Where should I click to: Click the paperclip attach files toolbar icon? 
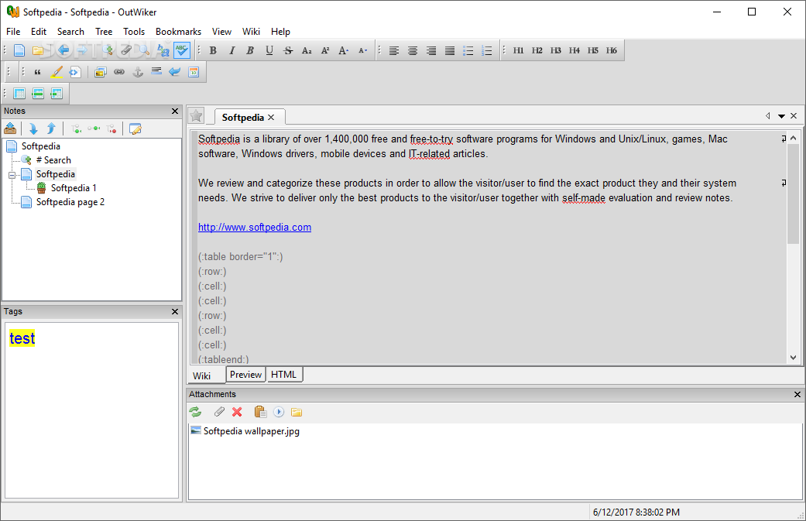[x=126, y=50]
